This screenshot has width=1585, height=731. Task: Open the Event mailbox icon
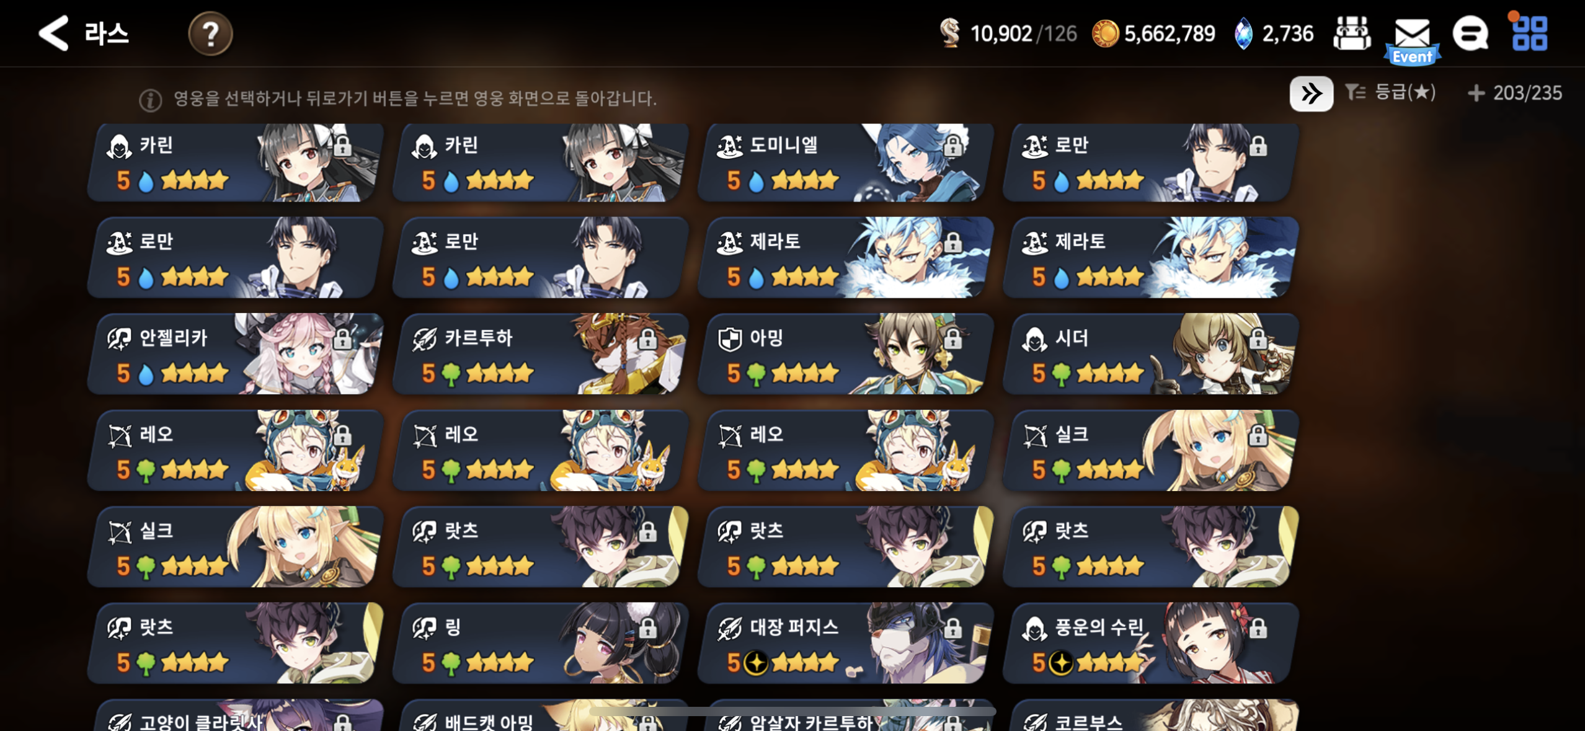coord(1412,38)
